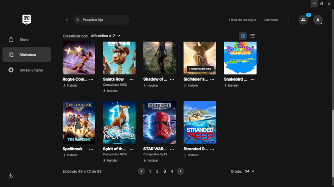334x187 pixels.
Task: Open options for Shadow of the Tomb Raider
Action: click(x=172, y=80)
